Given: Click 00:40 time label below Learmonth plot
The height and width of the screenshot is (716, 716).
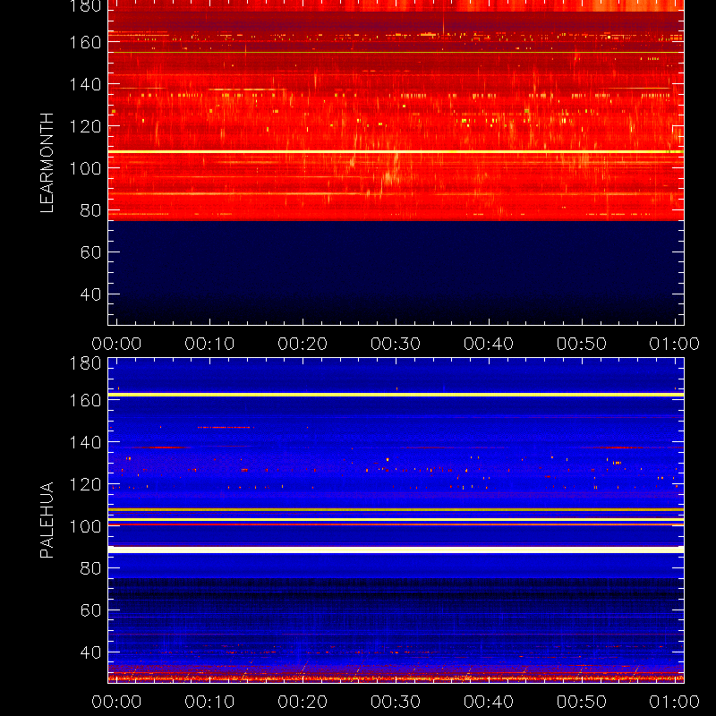Looking at the screenshot, I should point(489,344).
